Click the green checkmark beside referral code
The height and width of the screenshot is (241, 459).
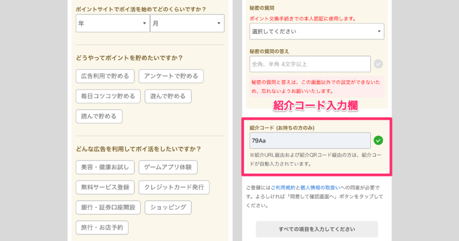coord(378,140)
